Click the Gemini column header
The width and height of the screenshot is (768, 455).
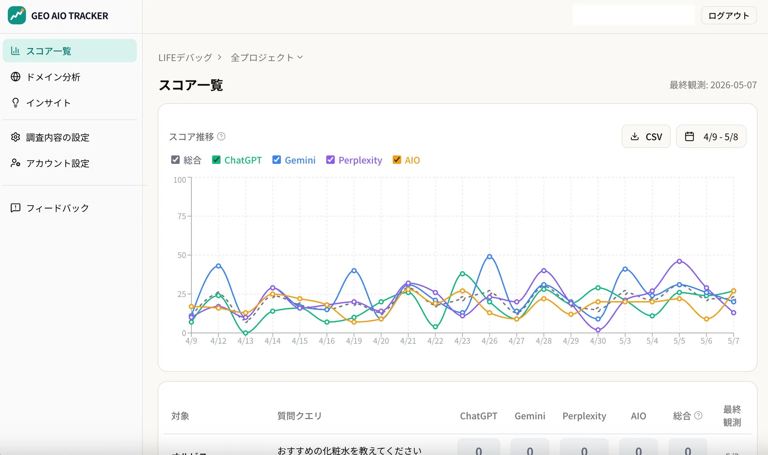[x=530, y=416]
